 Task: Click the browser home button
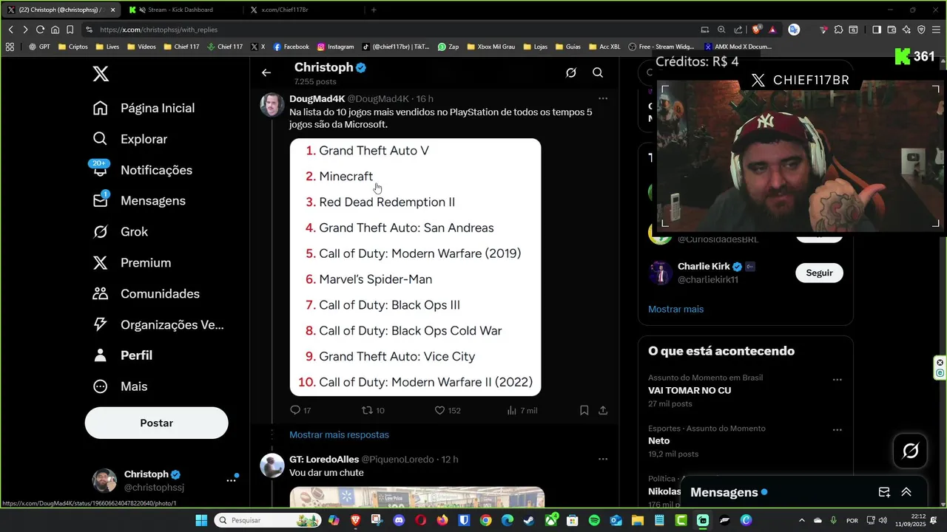(55, 30)
